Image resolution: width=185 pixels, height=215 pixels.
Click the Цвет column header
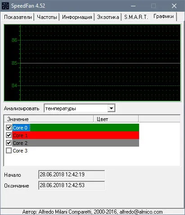point(116,119)
